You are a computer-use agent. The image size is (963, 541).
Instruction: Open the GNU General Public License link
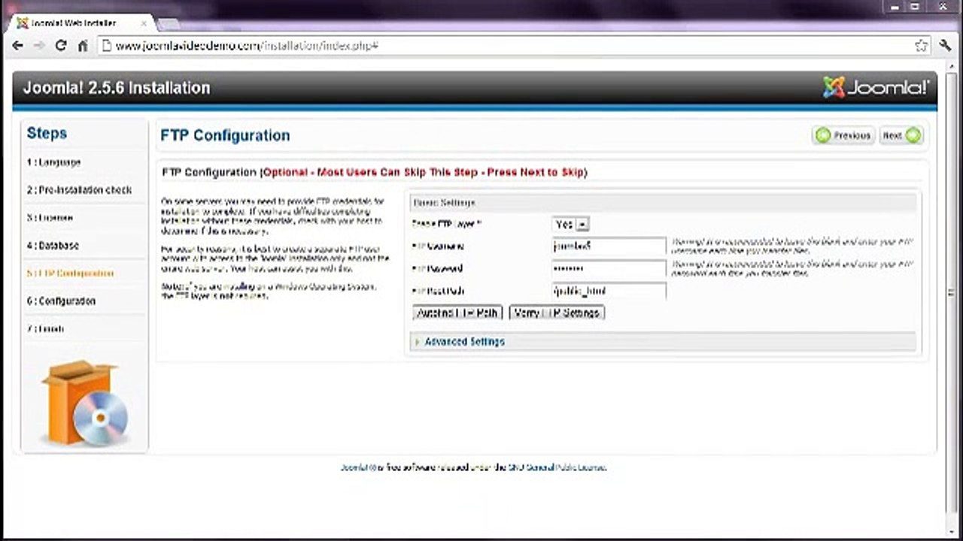click(557, 467)
